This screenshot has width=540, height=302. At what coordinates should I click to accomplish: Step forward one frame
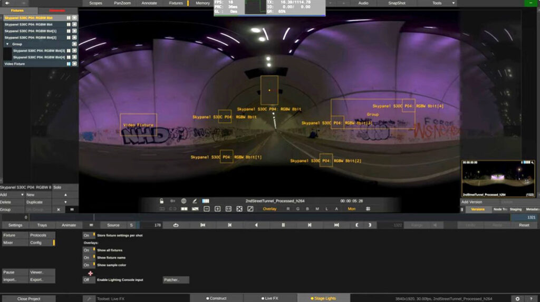[x=310, y=225]
